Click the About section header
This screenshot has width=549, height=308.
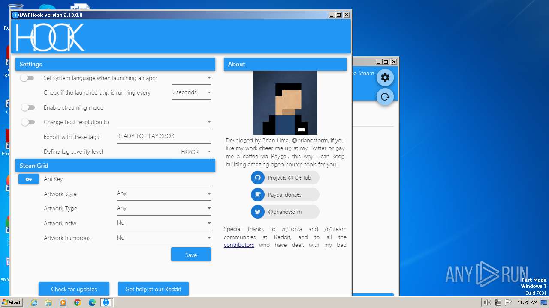[285, 64]
